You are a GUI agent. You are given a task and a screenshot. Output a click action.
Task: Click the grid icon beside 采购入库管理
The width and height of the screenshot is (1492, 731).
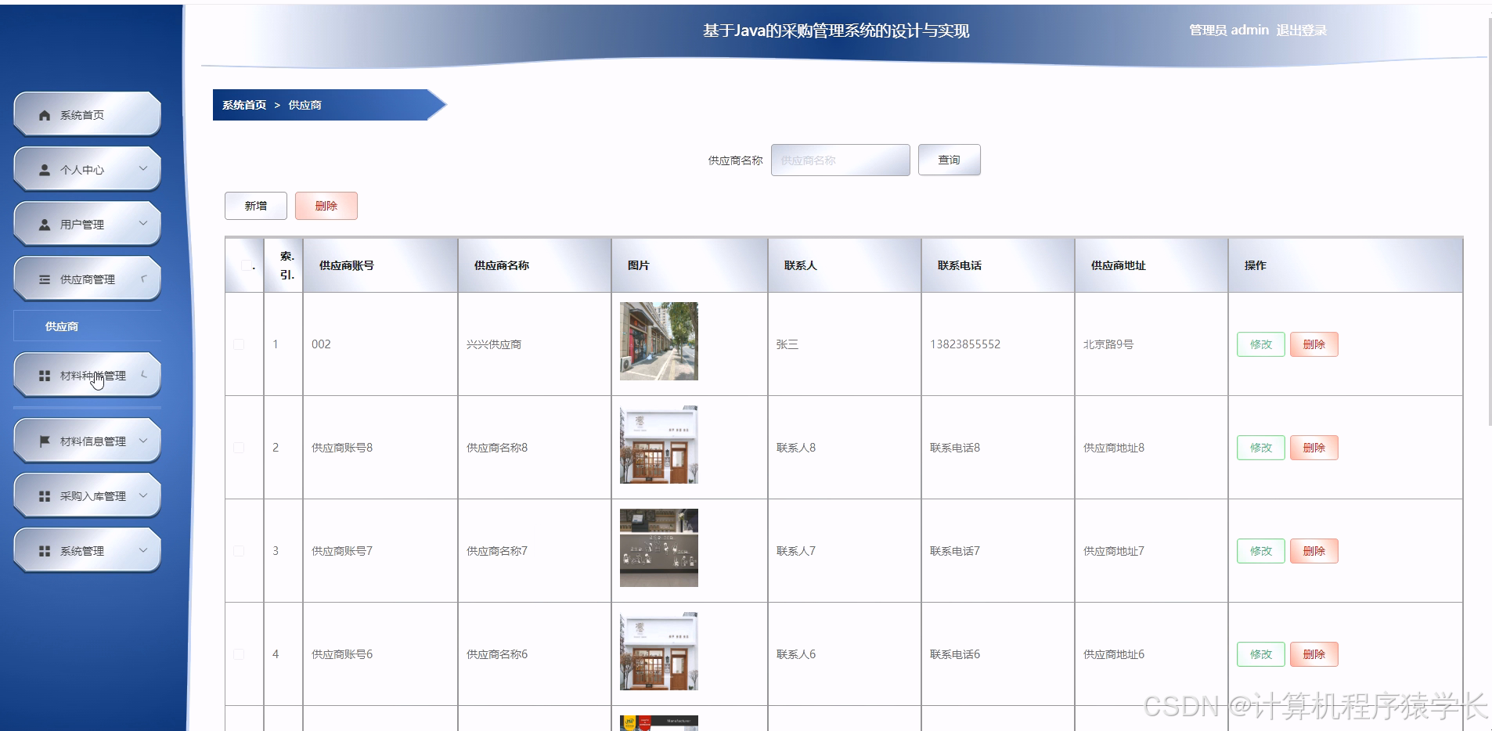coord(42,495)
